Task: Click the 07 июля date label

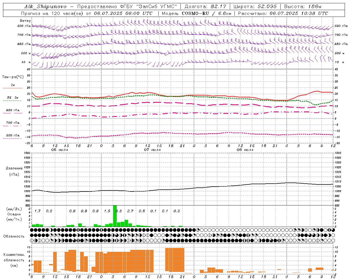Action: 152,150
